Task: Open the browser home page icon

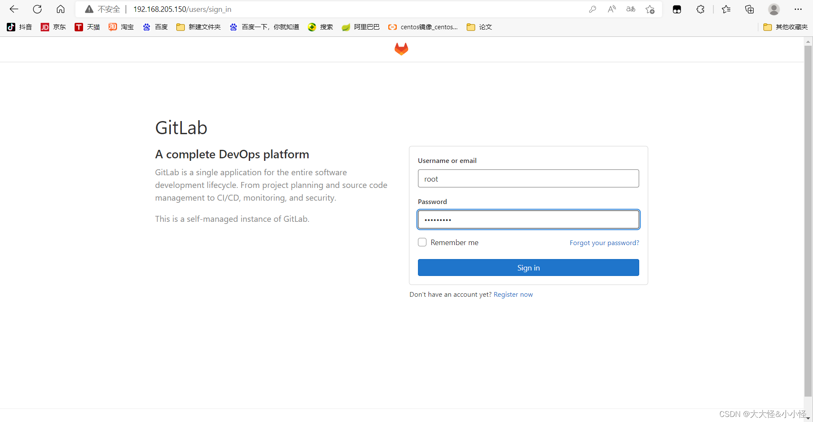Action: tap(61, 9)
